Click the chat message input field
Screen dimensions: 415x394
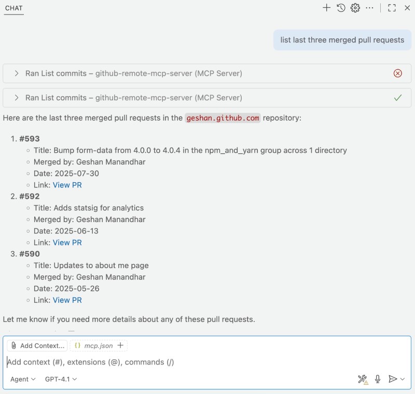point(156,362)
